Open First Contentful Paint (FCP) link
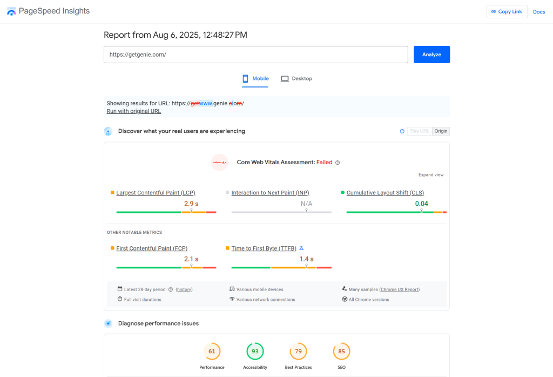Image resolution: width=553 pixels, height=377 pixels. [x=152, y=248]
